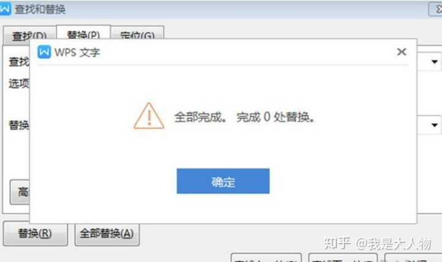
Task: Click the WPS 文字 dialog logo icon
Action: pyautogui.click(x=44, y=52)
